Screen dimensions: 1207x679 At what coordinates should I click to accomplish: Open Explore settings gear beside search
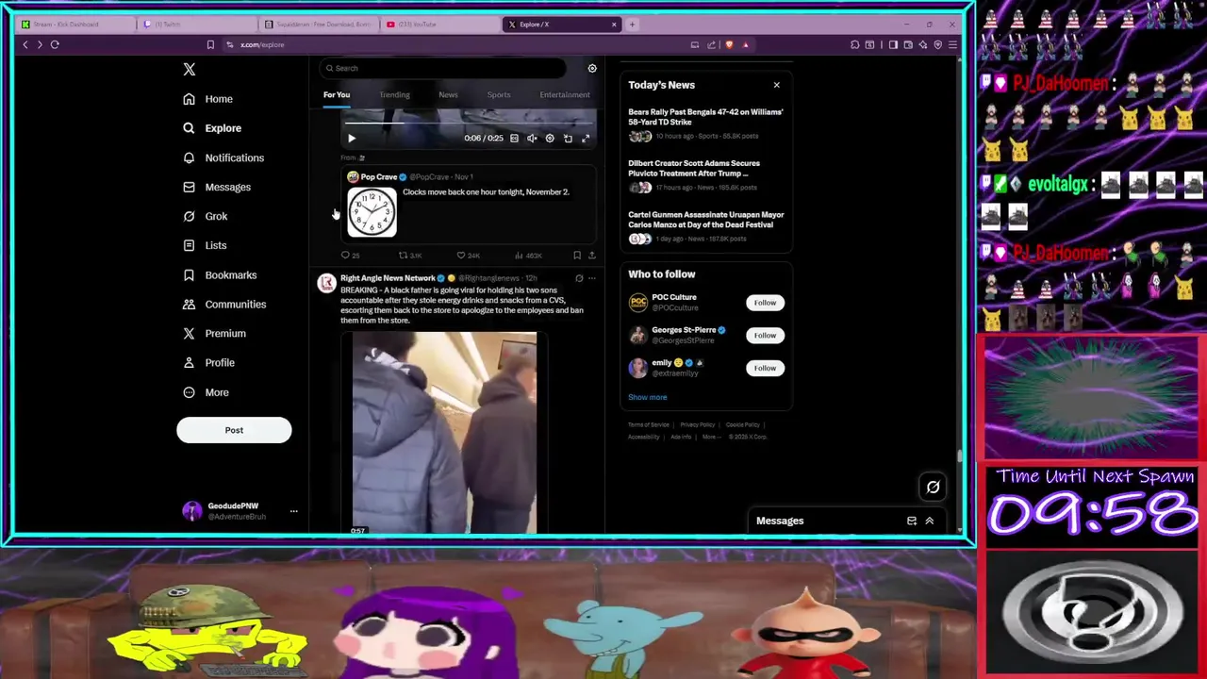click(592, 68)
